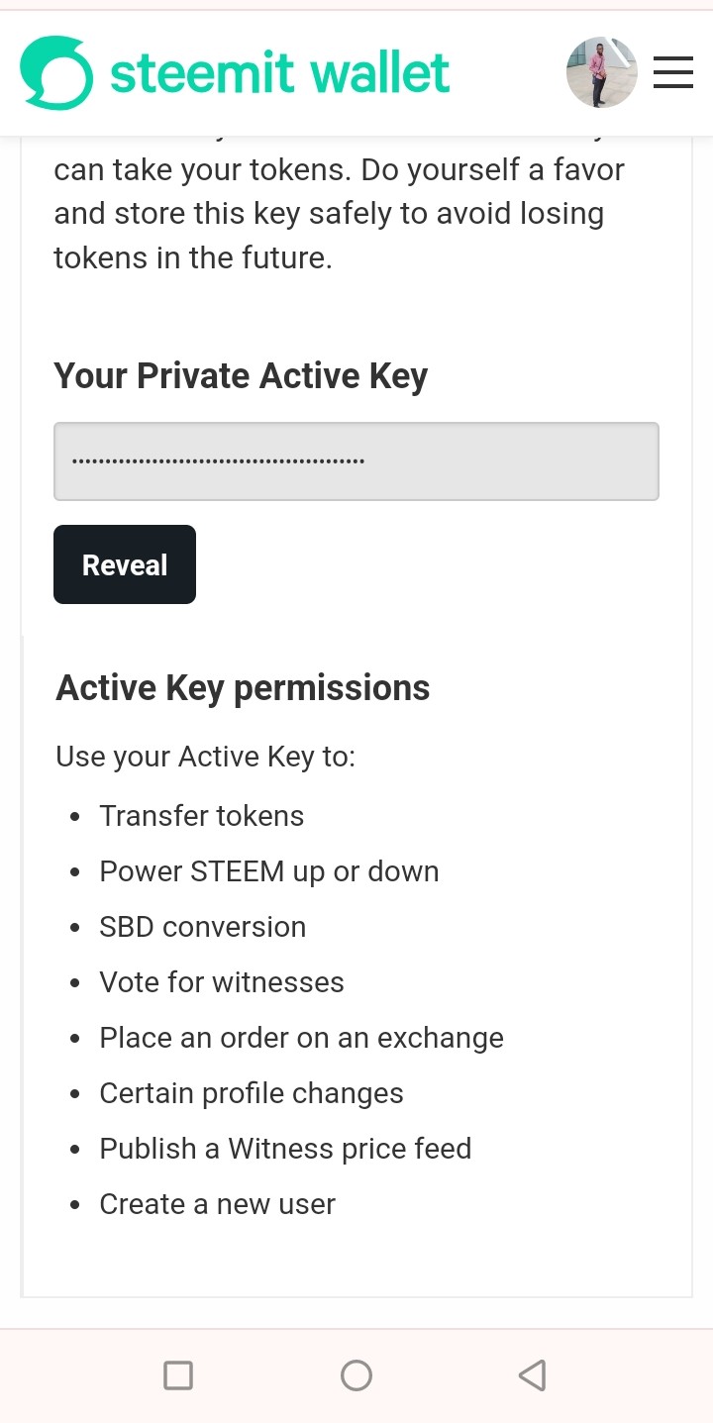Click the "Use your Active Key to:" text

pyautogui.click(x=205, y=758)
